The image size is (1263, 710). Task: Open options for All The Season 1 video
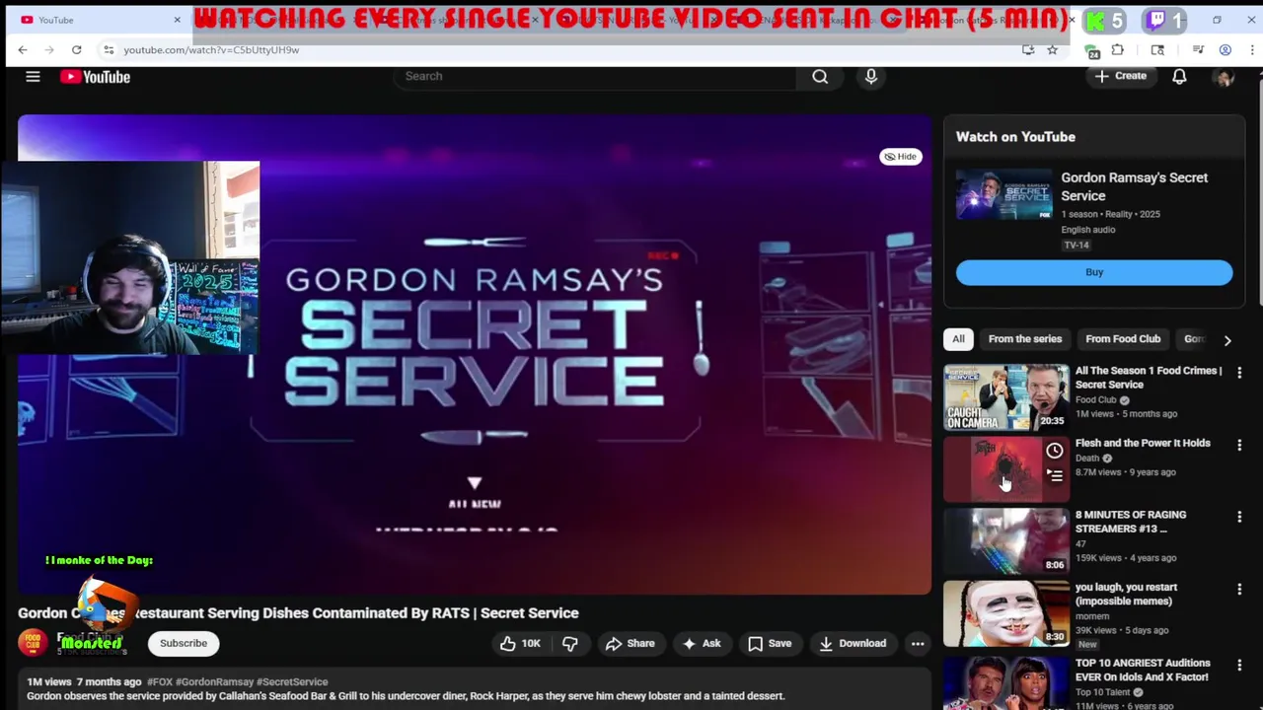[x=1239, y=373]
